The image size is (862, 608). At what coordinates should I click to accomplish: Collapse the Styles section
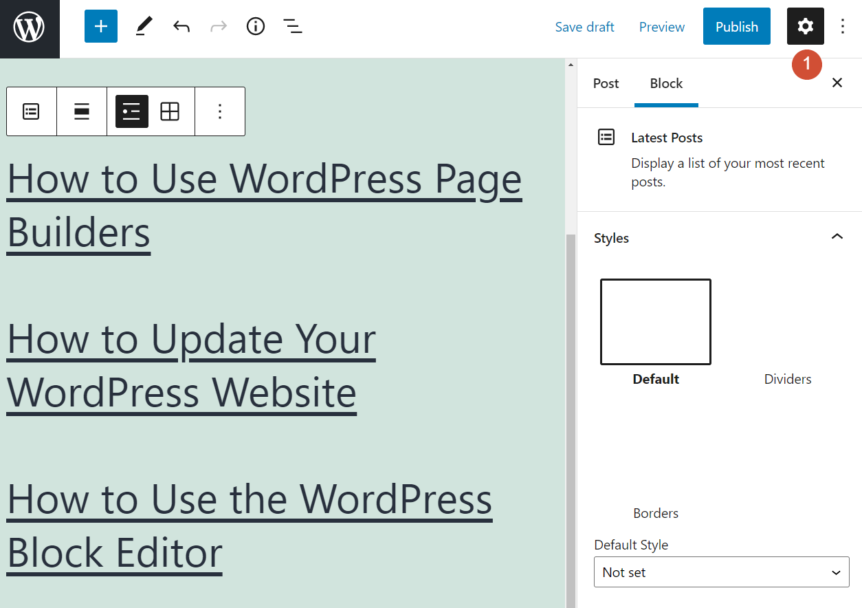[x=837, y=237]
